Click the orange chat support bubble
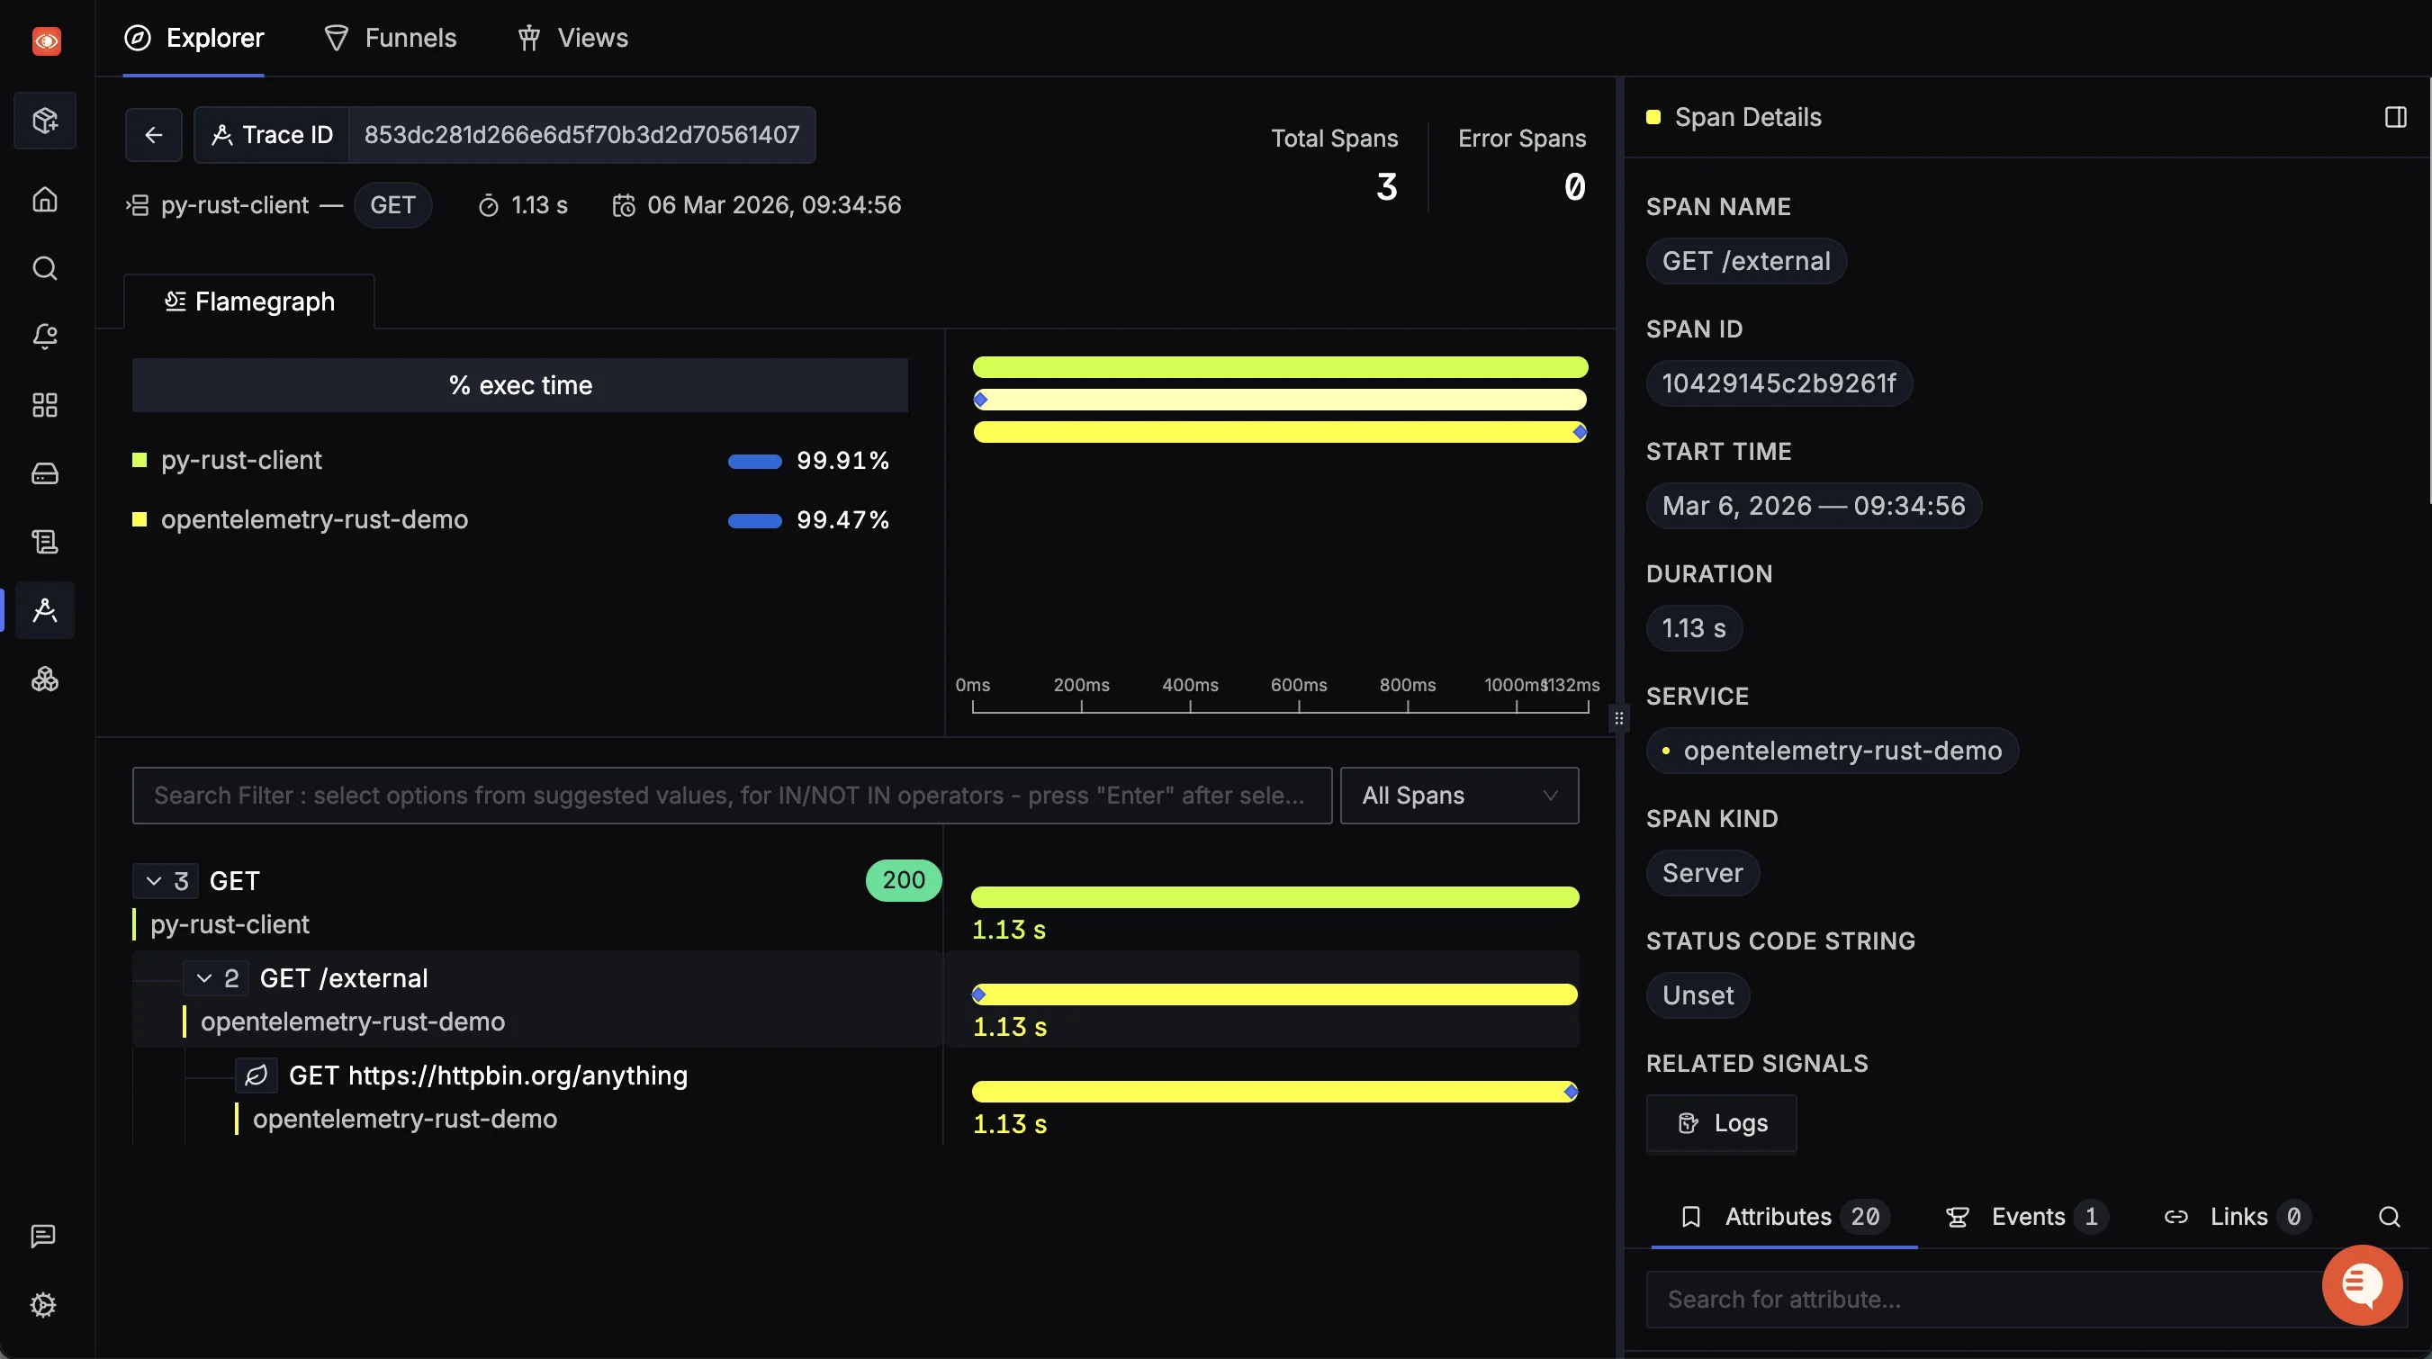The width and height of the screenshot is (2432, 1359). coord(2361,1283)
